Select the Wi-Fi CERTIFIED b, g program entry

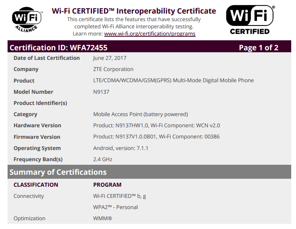click(120, 196)
